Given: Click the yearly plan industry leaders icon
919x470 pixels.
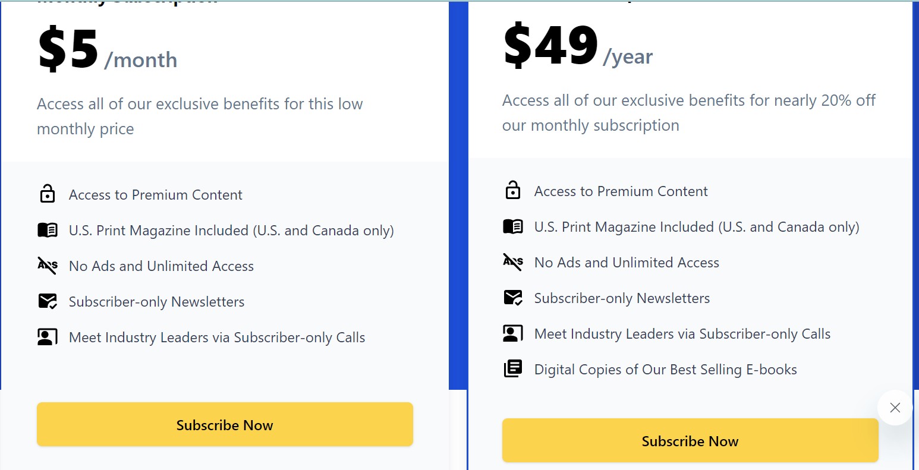Looking at the screenshot, I should click(513, 333).
